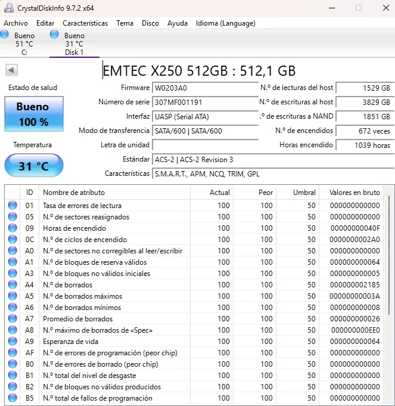Open the Archivo menu
This screenshot has width=395, height=406.
15,23
